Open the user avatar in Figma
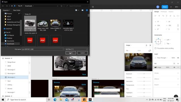 (x=158, y=7)
